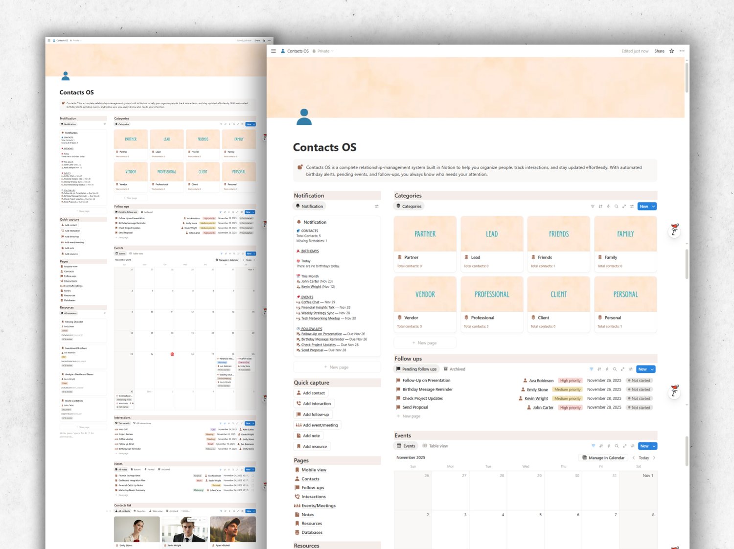Click Add contact button in front window
This screenshot has height=549, width=734.
(310, 393)
